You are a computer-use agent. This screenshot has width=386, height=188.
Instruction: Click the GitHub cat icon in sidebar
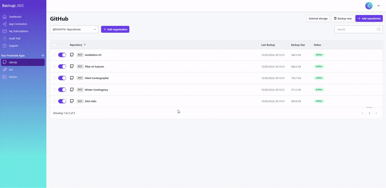point(4,63)
